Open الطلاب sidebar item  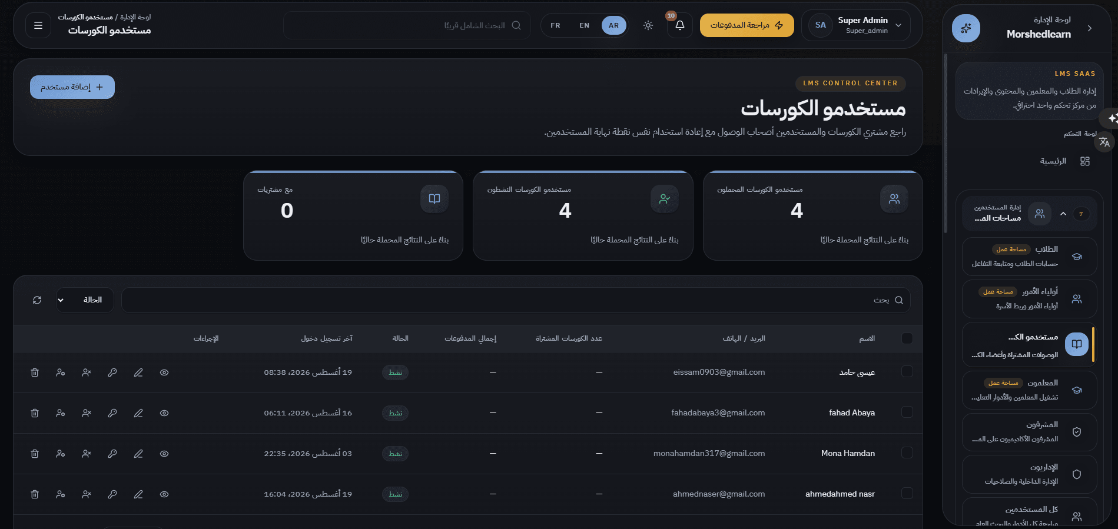[x=1029, y=257]
